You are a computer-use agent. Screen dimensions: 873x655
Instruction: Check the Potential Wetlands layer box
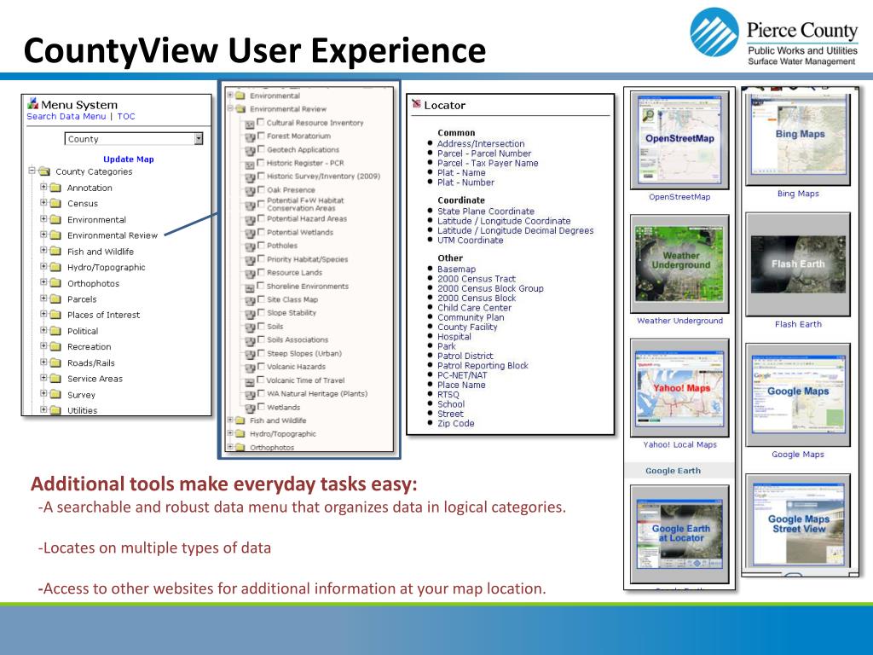tap(261, 231)
